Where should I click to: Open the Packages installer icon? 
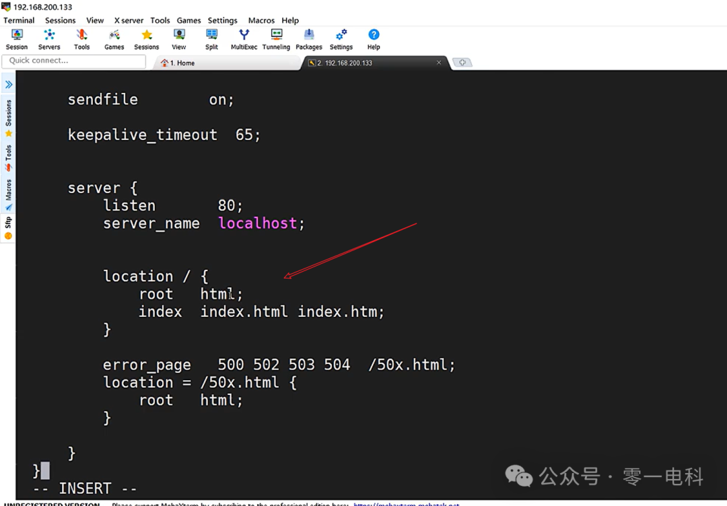(308, 38)
